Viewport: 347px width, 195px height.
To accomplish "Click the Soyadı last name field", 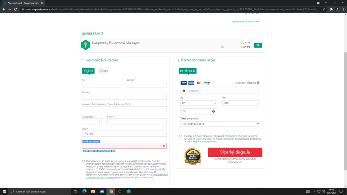I will click(x=147, y=84).
